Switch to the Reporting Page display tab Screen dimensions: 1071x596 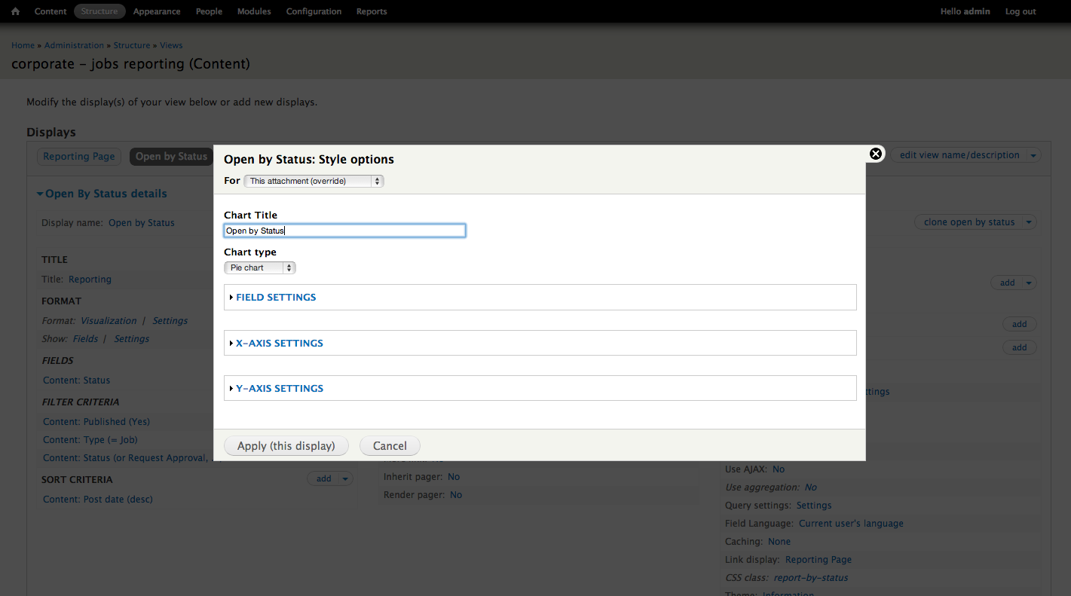point(79,157)
